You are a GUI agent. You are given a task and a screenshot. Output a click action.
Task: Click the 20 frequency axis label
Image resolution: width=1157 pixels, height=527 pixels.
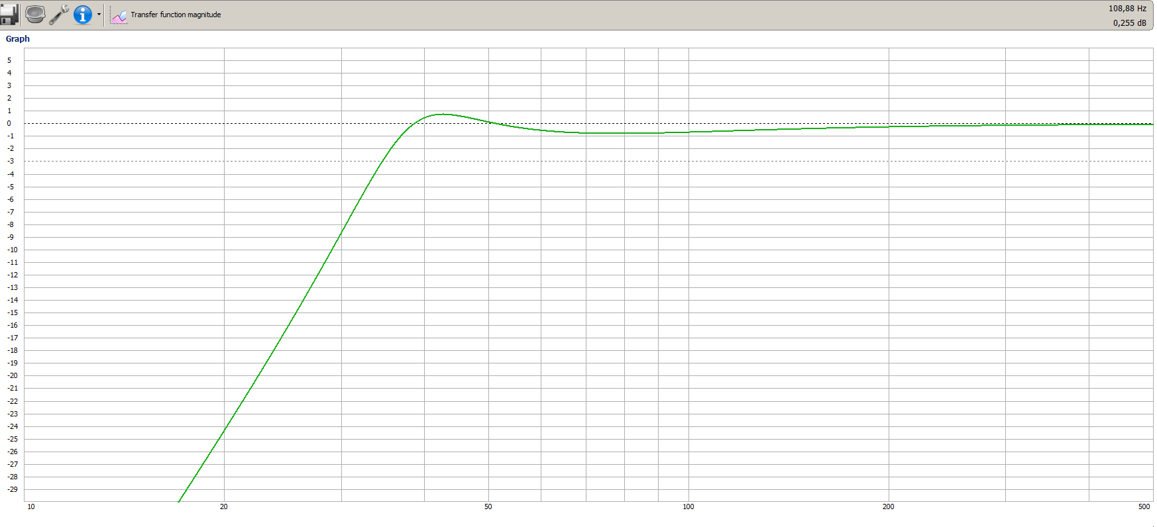[224, 506]
